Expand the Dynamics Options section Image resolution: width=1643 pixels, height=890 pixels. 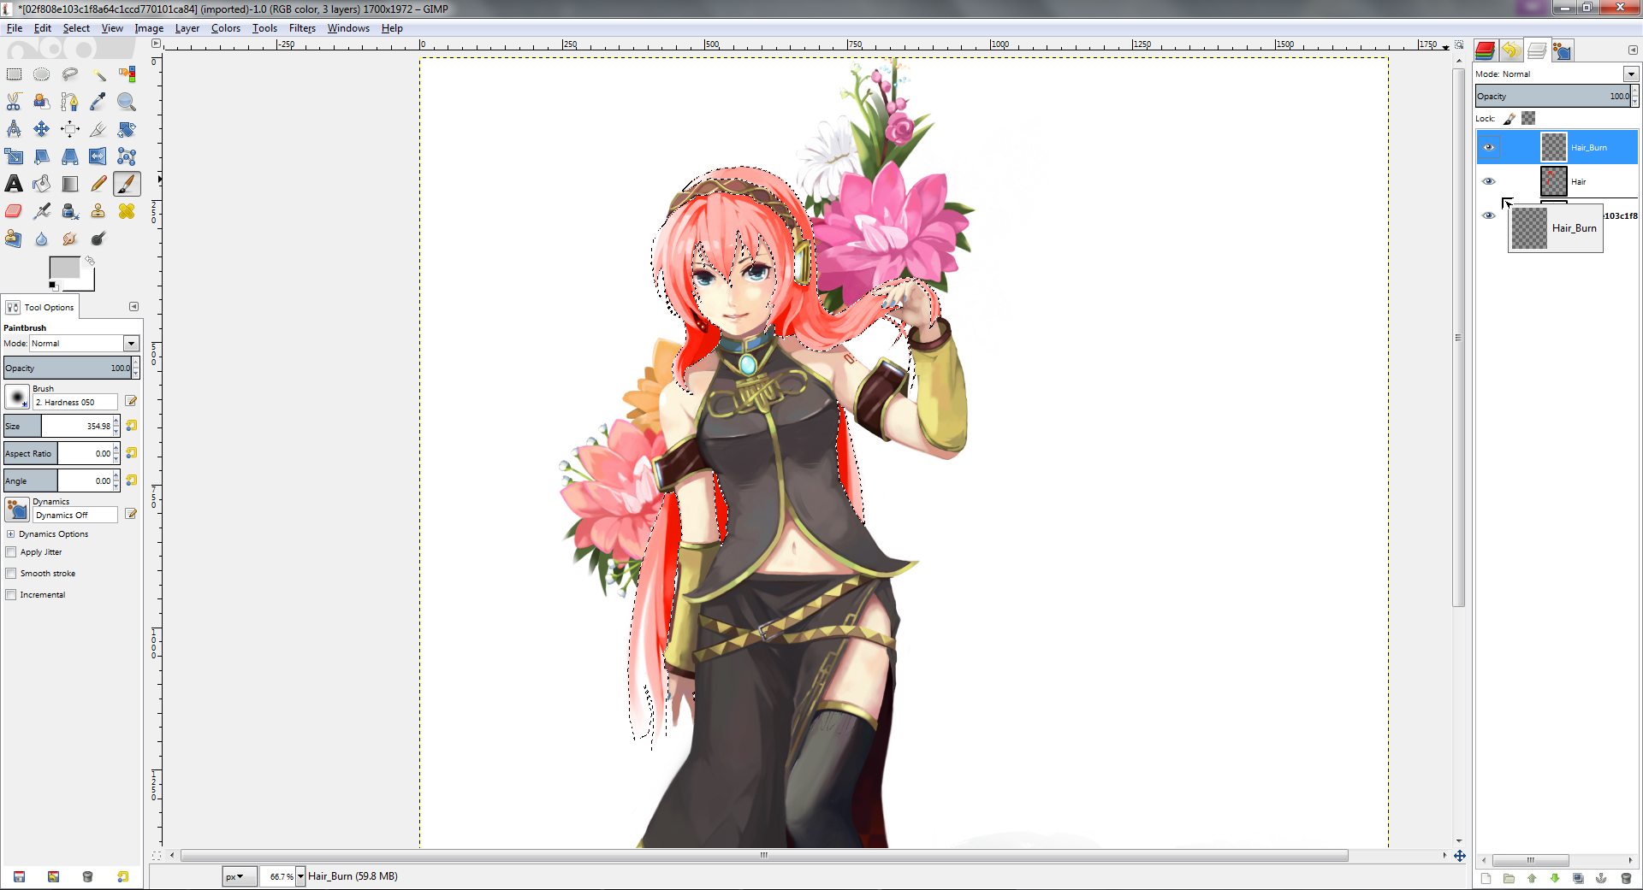11,534
